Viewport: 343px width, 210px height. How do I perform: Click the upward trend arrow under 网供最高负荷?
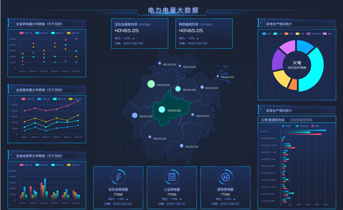click(x=198, y=38)
